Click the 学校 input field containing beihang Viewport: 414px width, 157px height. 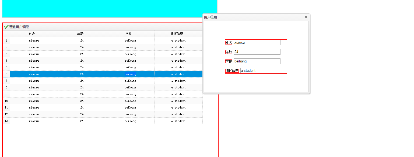(257, 61)
